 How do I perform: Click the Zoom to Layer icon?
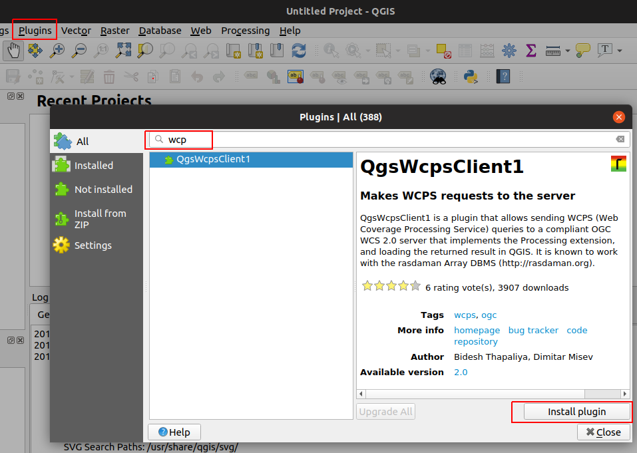click(167, 51)
